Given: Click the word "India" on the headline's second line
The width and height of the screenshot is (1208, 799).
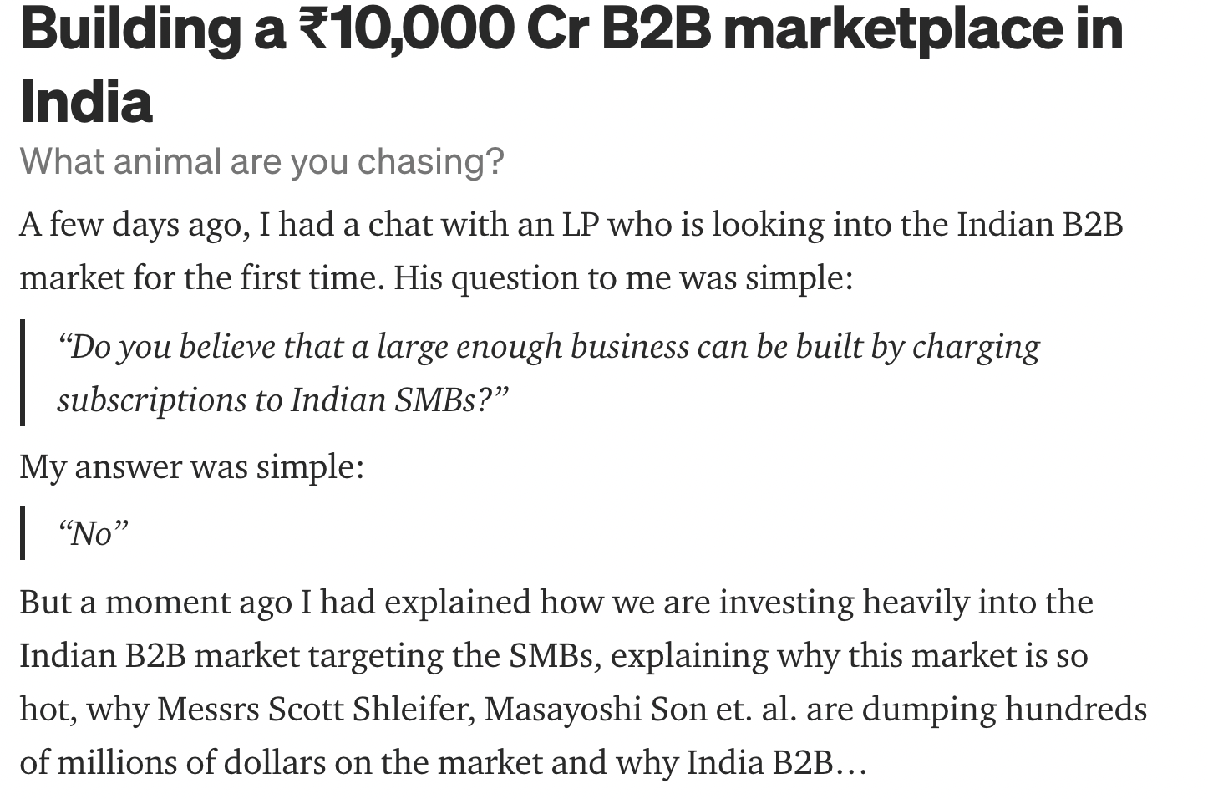Looking at the screenshot, I should (86, 102).
